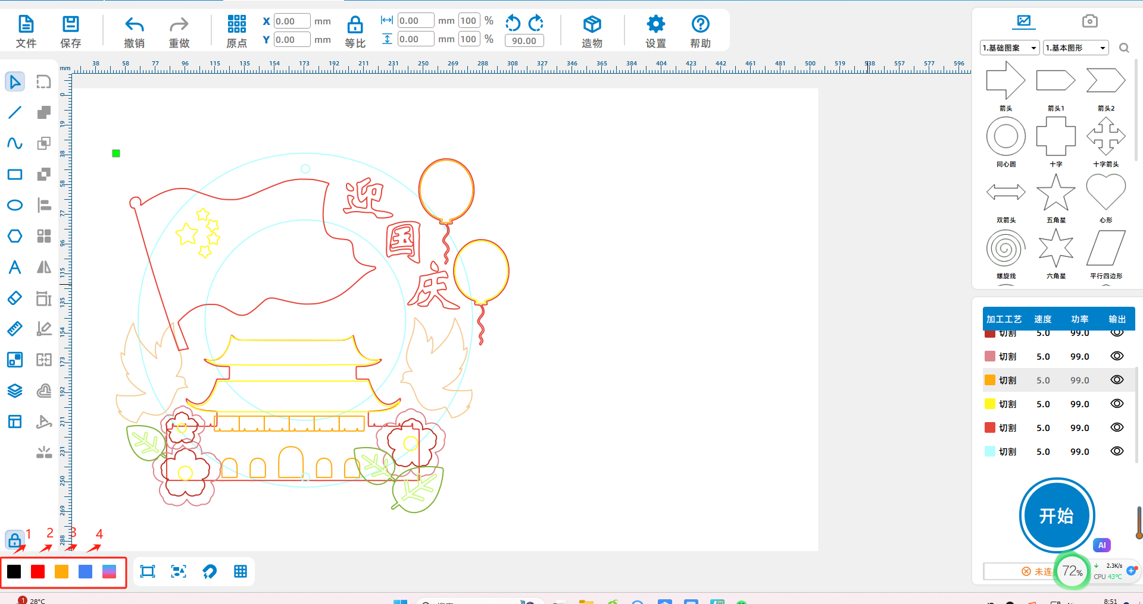Screen dimensions: 1143x604
Task: Open 设置 settings gear
Action: pos(655,32)
